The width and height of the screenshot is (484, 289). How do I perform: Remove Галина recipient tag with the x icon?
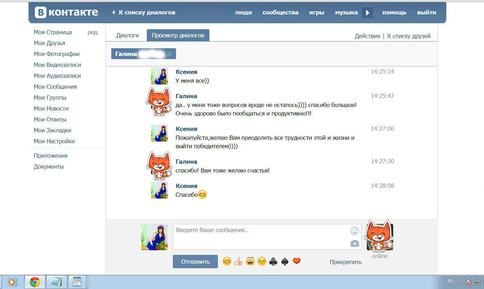pyautogui.click(x=170, y=54)
